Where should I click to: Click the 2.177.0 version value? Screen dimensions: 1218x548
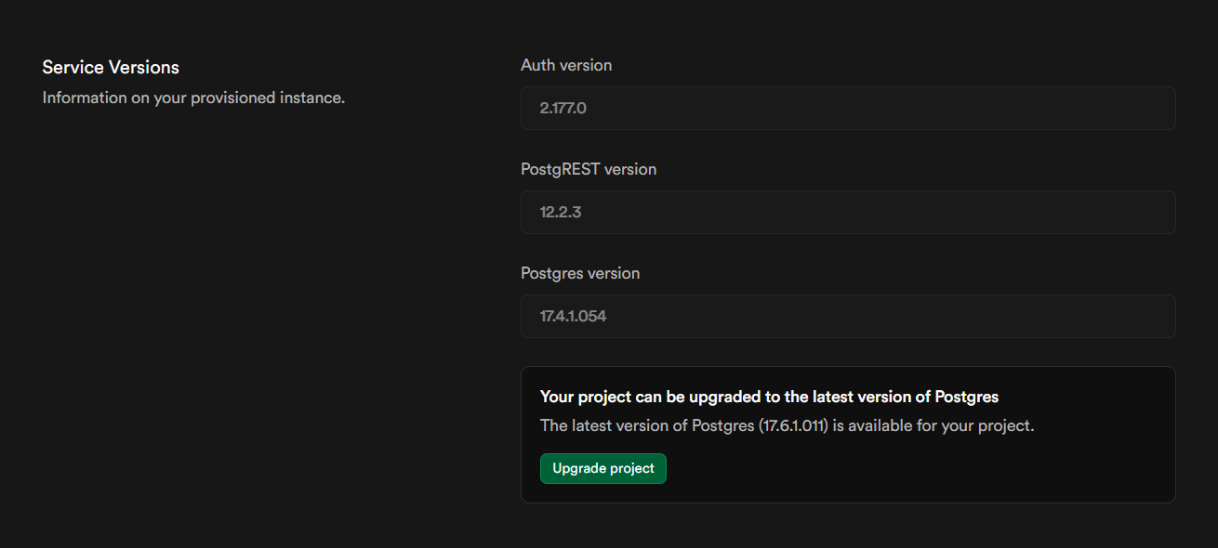point(563,109)
